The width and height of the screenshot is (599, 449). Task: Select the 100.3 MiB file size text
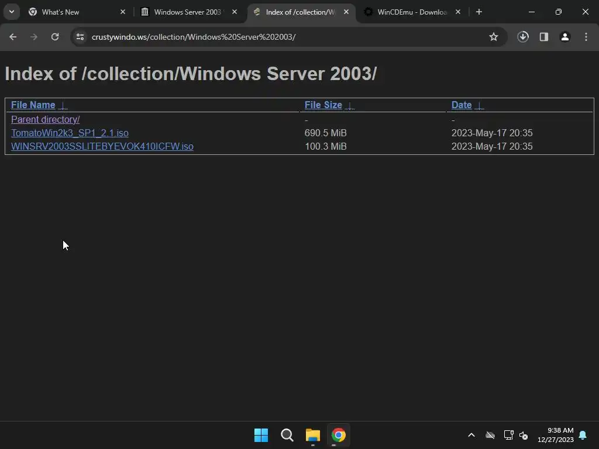(x=325, y=146)
